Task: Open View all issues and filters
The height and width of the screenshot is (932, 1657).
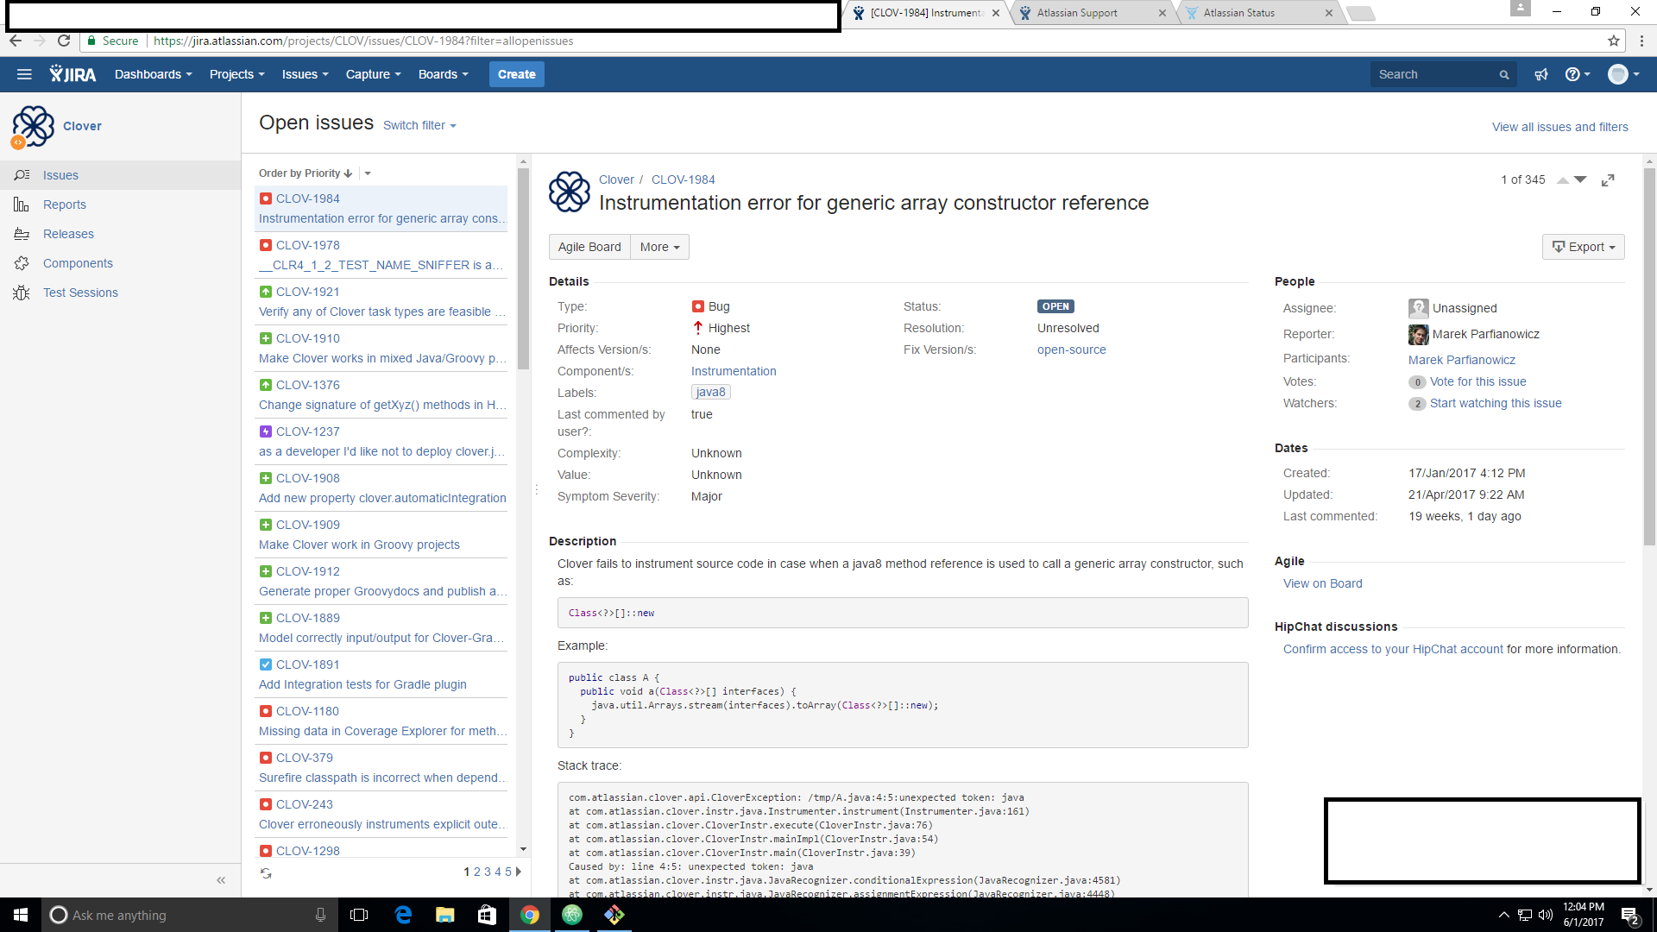Action: click(1559, 127)
